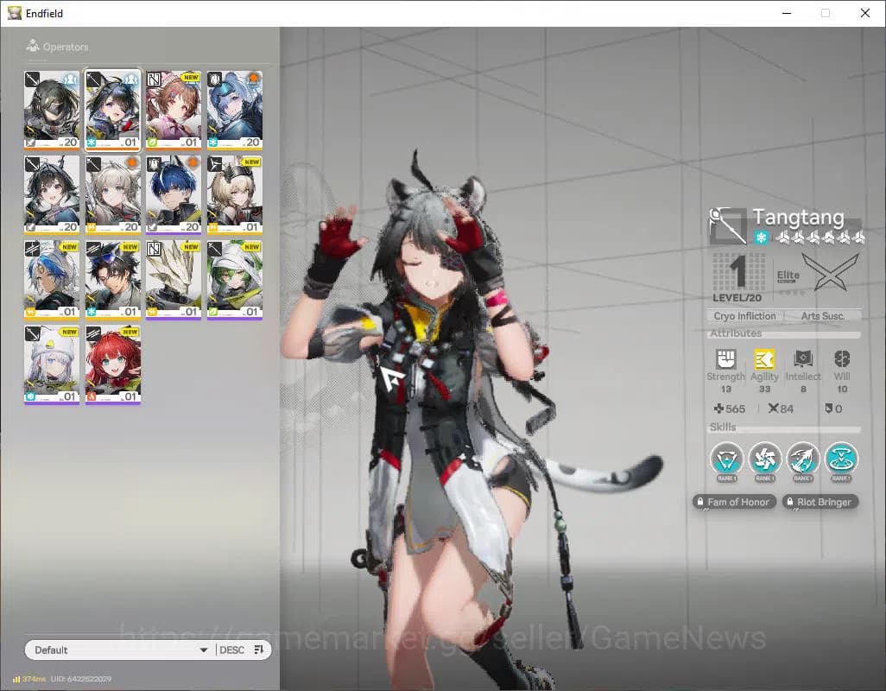The width and height of the screenshot is (886, 691).
Task: Click the yellow Agility attribute icon
Action: click(x=764, y=358)
